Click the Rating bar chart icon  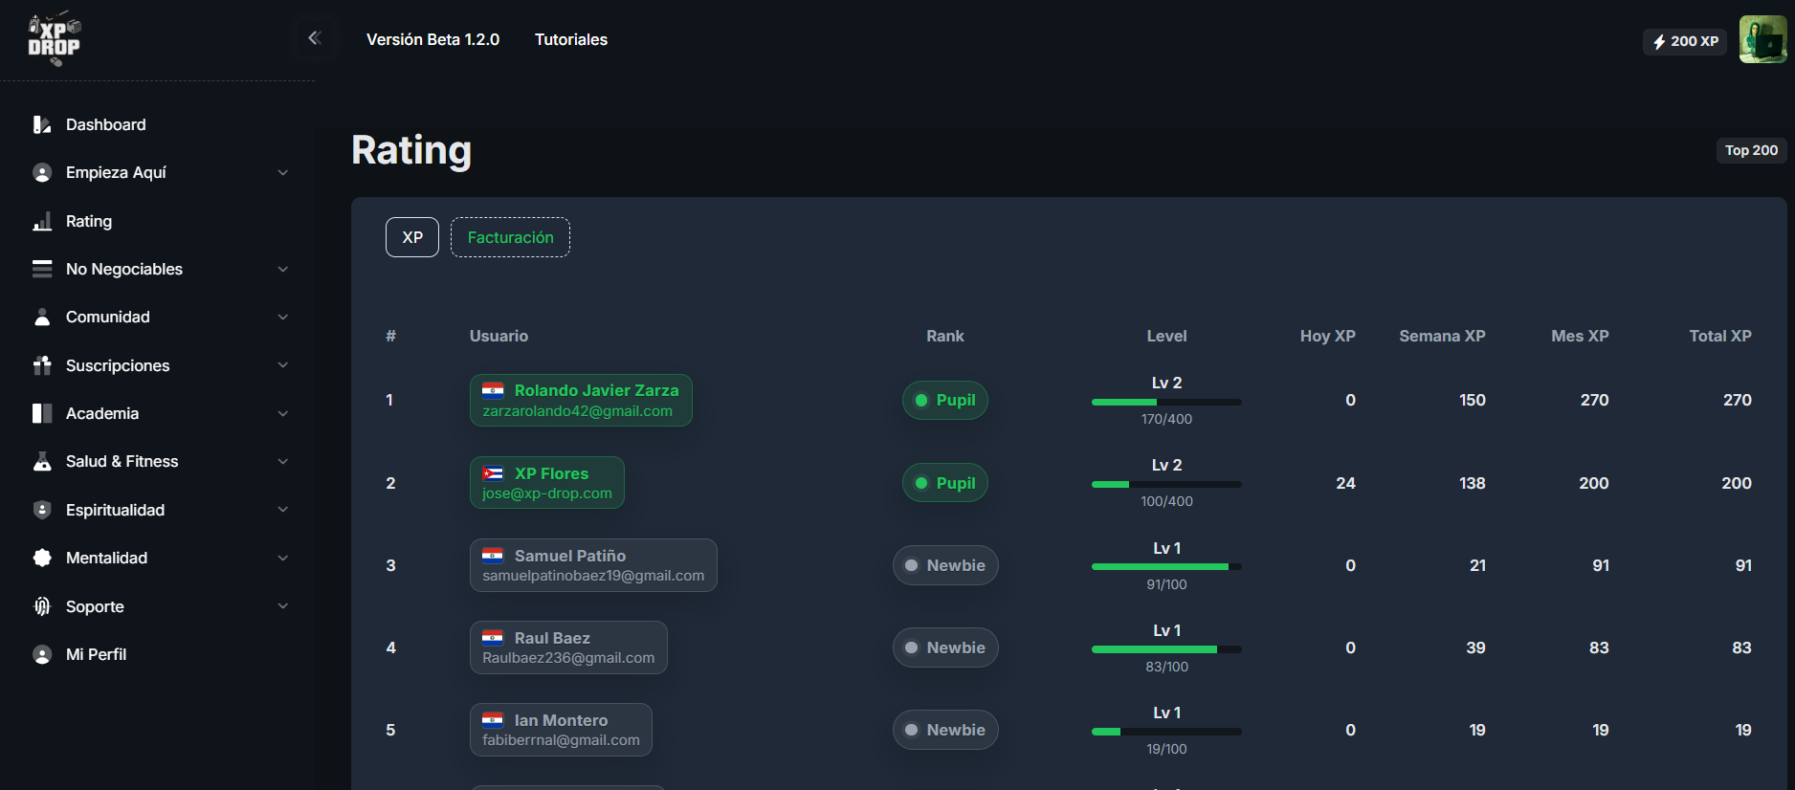pos(42,222)
